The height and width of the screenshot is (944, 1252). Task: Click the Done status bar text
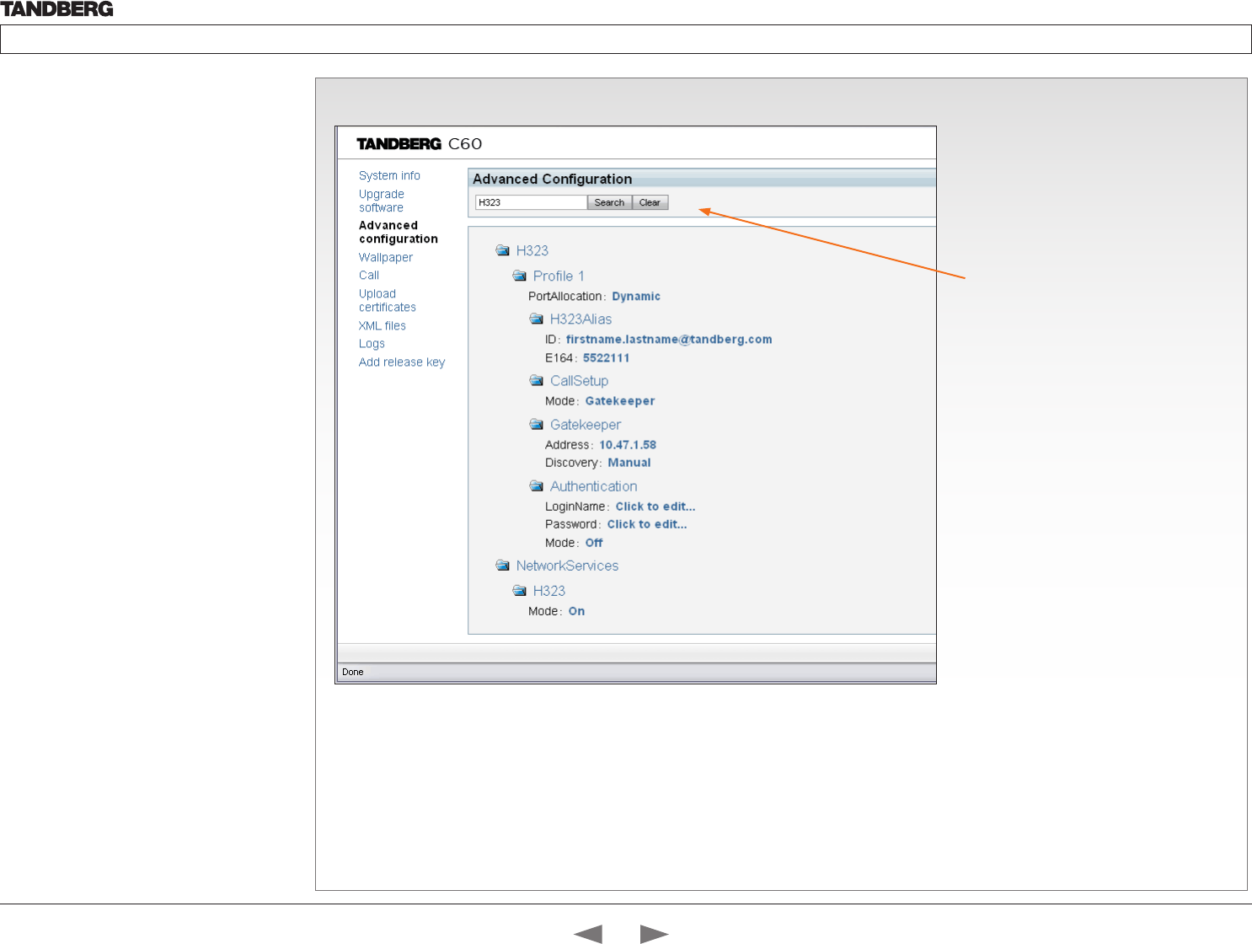(x=353, y=672)
